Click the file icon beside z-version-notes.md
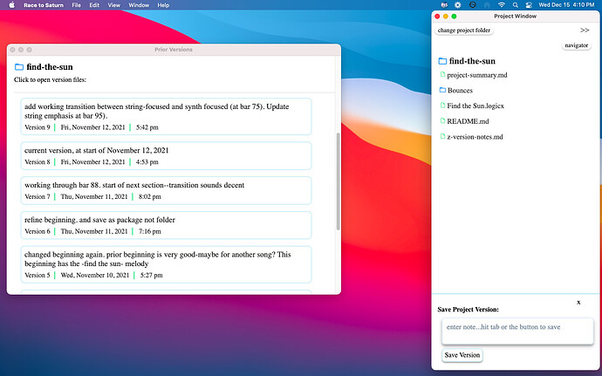 click(x=442, y=136)
